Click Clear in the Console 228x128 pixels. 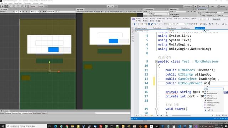pos(2,113)
